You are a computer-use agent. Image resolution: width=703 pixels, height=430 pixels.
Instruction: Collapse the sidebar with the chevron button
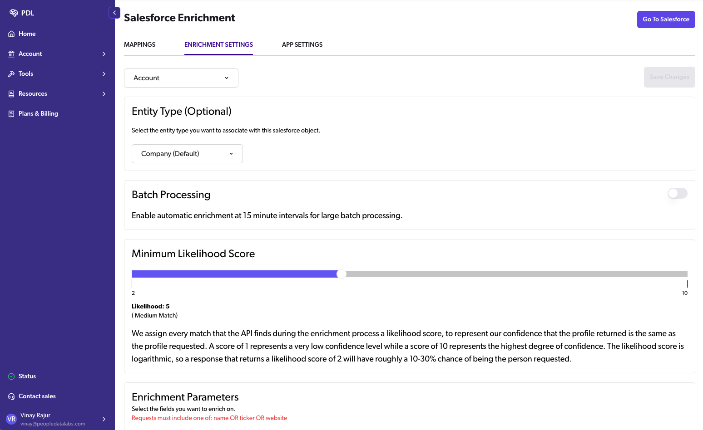(x=114, y=13)
